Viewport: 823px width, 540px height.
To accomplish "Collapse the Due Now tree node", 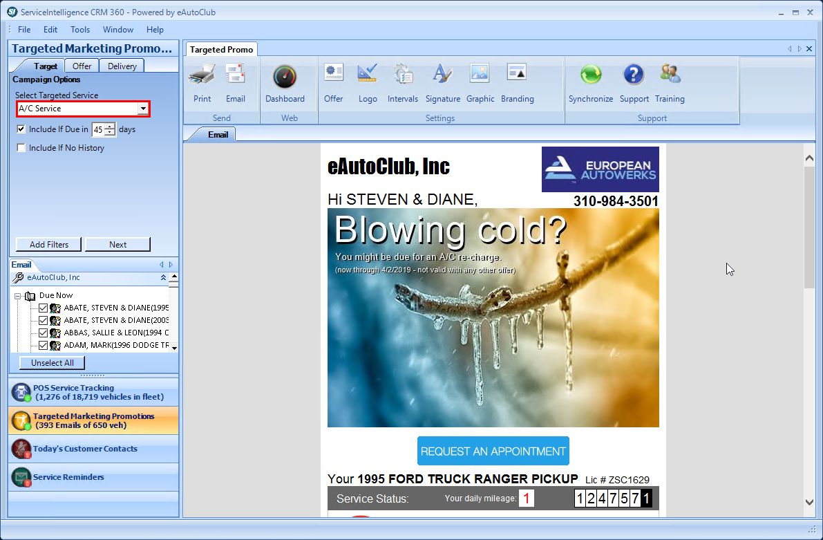I will pyautogui.click(x=17, y=296).
